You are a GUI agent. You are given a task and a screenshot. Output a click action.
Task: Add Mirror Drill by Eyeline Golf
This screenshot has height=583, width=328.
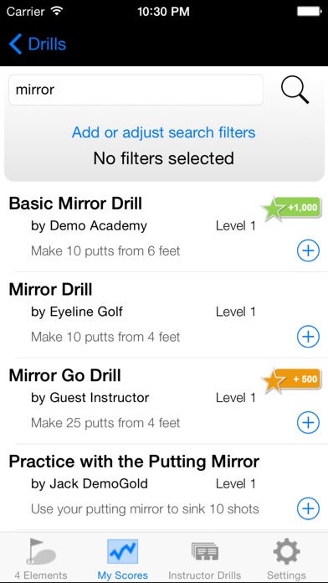pos(308,337)
